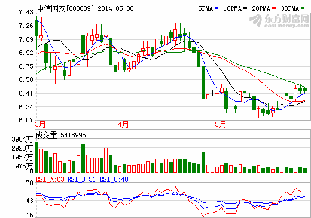Image resolution: width=311 pixels, height=218 pixels.
Task: Click the 7.43 price axis label
Action: [x=26, y=12]
